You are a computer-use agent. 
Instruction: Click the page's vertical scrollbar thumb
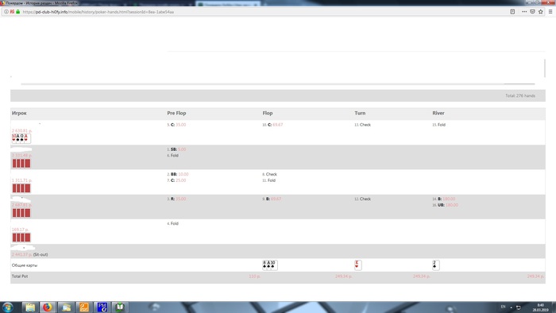[545, 68]
